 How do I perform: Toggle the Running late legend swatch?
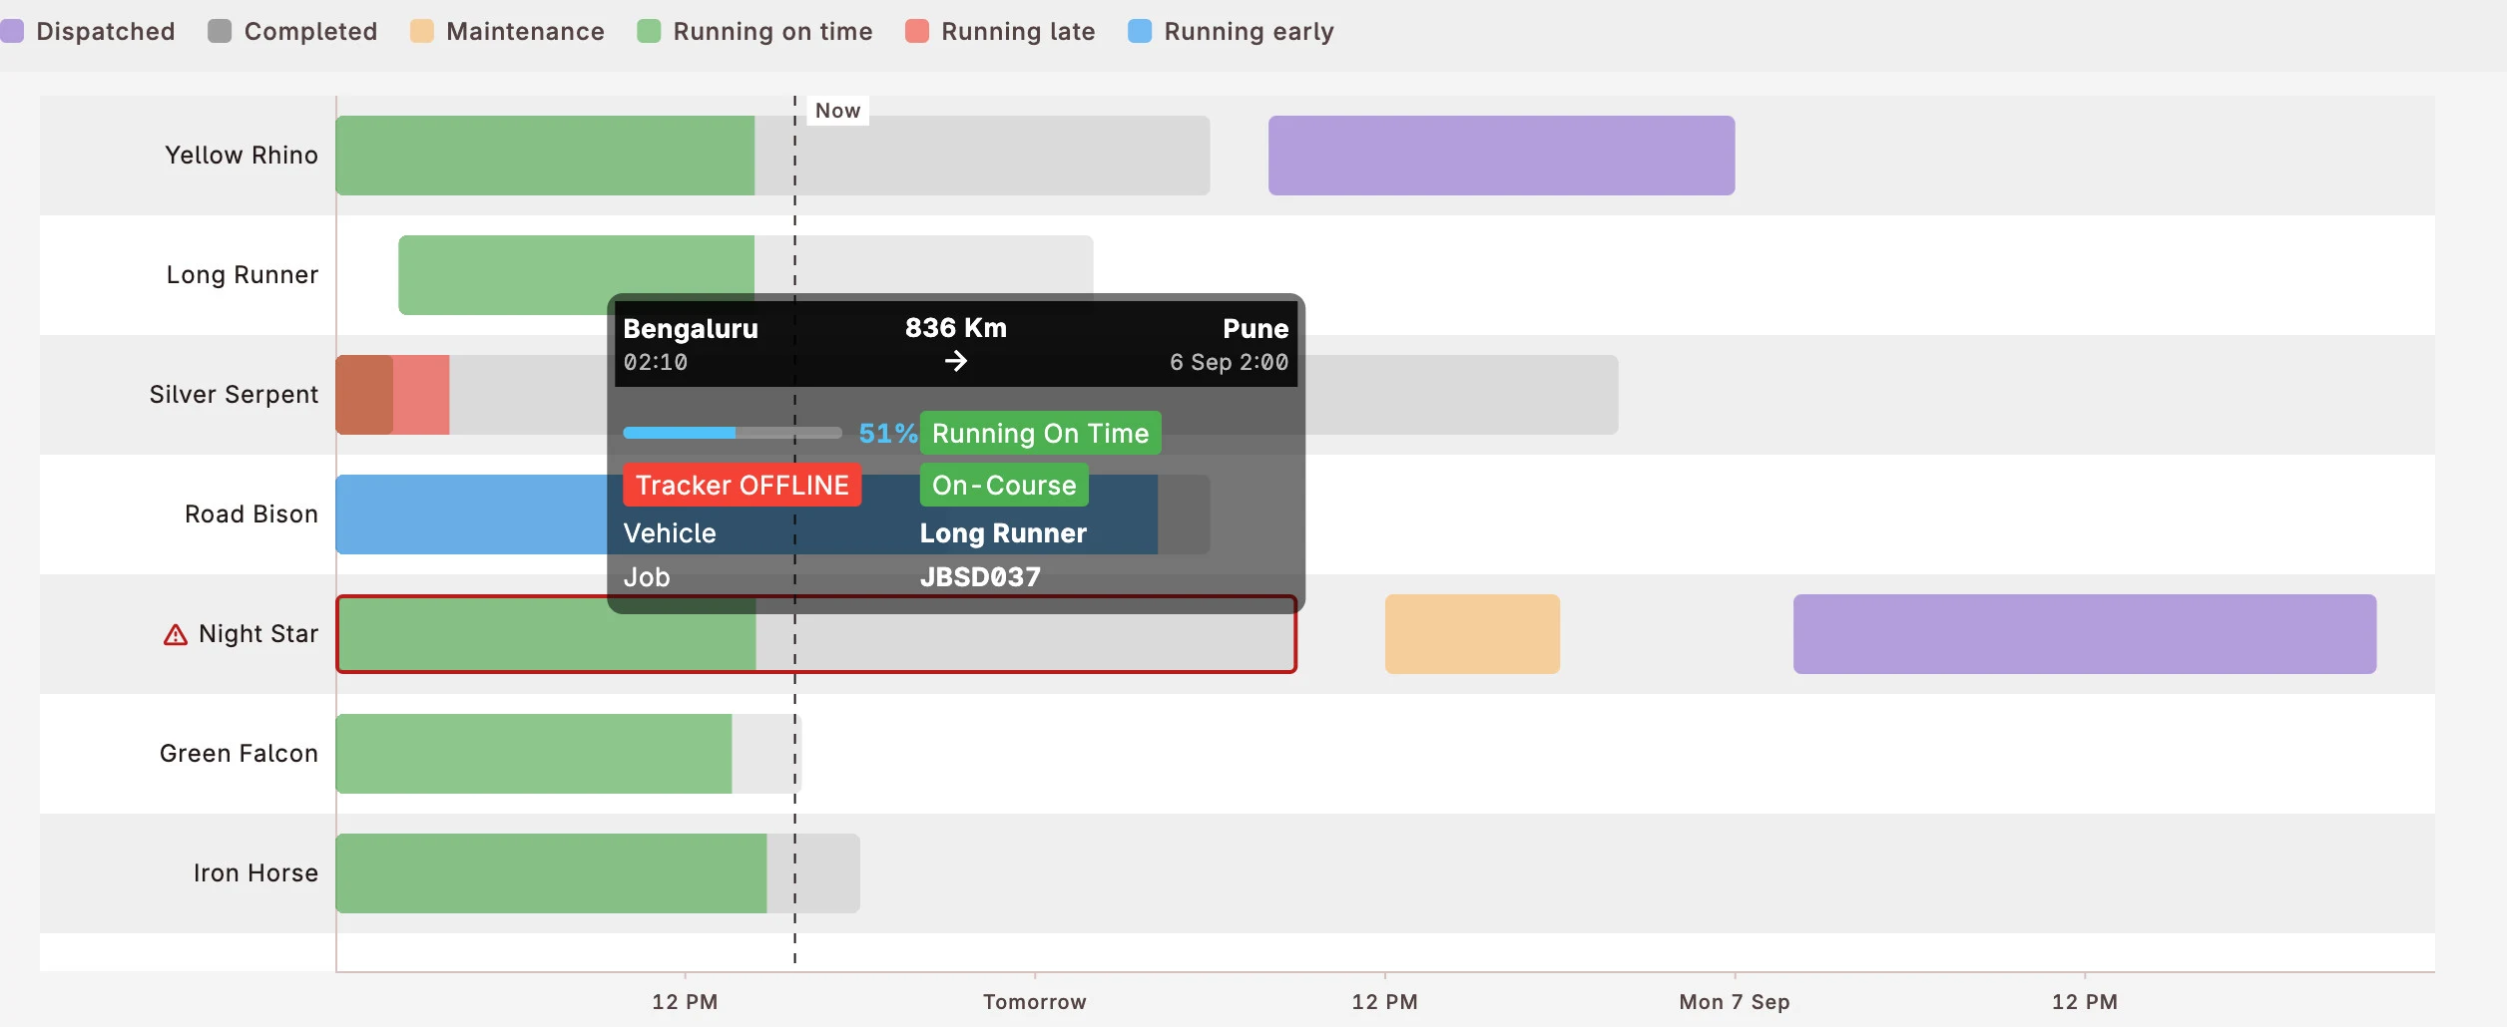917,31
